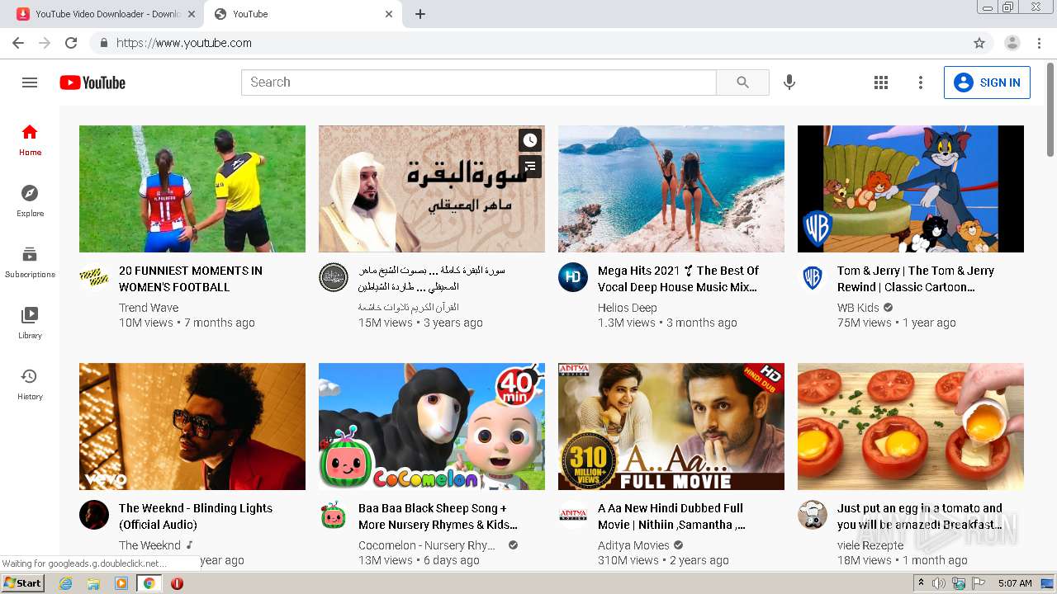1057x594 pixels.
Task: Open Chrome three-dot menu
Action: click(1040, 43)
